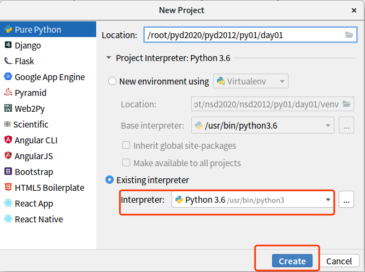Click the Create button

pyautogui.click(x=292, y=261)
